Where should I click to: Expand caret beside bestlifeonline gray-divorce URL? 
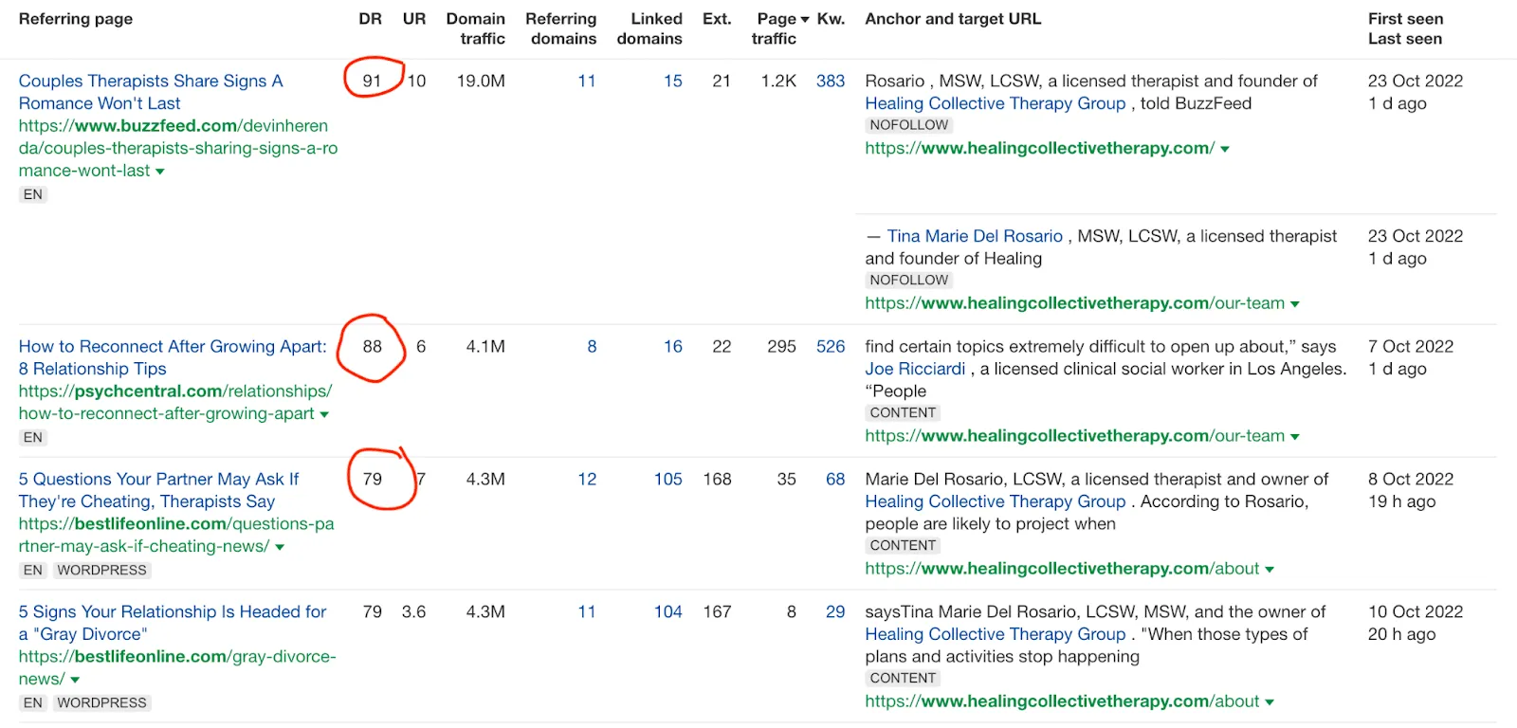point(75,680)
